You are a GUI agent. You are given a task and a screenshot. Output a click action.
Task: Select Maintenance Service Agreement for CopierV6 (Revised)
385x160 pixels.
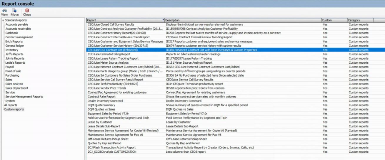123,131
